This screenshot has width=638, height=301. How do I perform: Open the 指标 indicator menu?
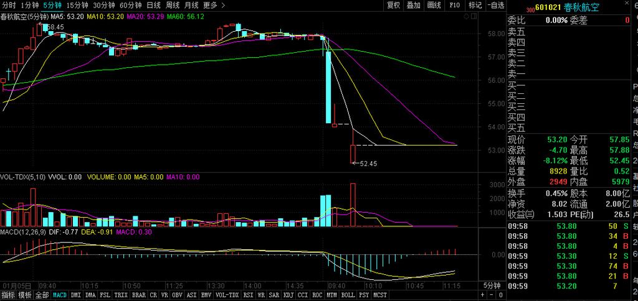[x=8, y=295]
